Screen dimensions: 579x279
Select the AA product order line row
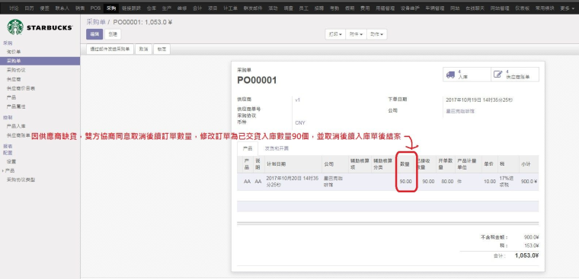pos(388,182)
